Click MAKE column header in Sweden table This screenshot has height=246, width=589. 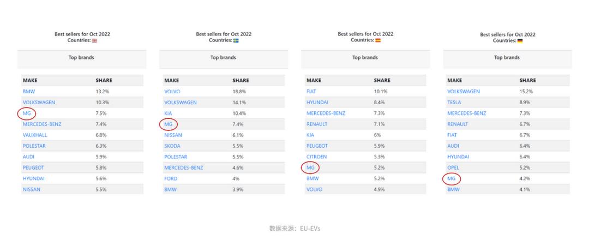pos(171,80)
